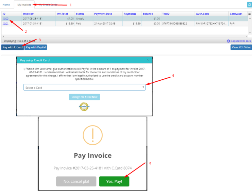Viewport: 252px width, 192px height.
Task: Switch to the Home tab
Action: 6,5
